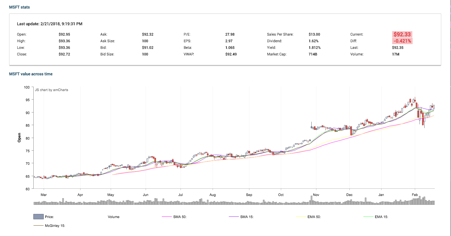The width and height of the screenshot is (451, 236).
Task: Select the High value $93.36
Action: pos(64,41)
